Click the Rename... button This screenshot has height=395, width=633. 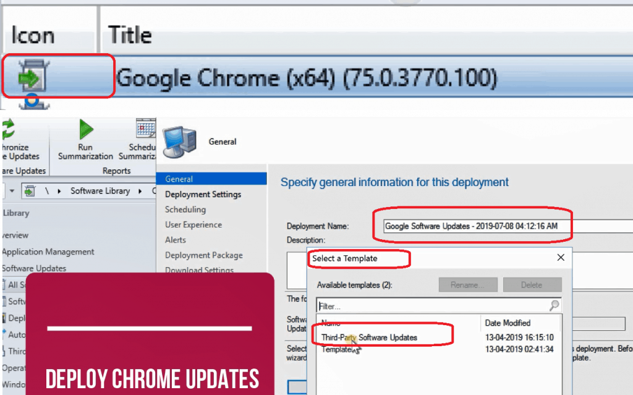click(468, 285)
